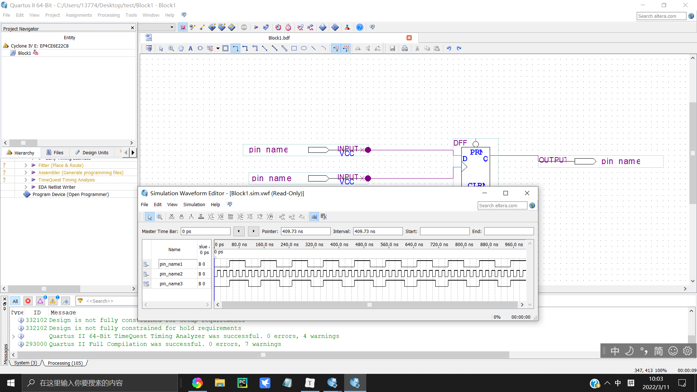The height and width of the screenshot is (392, 697).
Task: Toggle the Snap to Transition button in waveform editor
Action: [314, 217]
